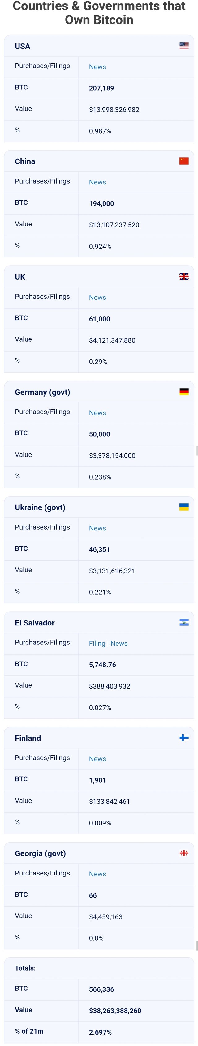The image size is (198, 1046).
Task: Open Ukraine (govt) News link
Action: [x=97, y=528]
